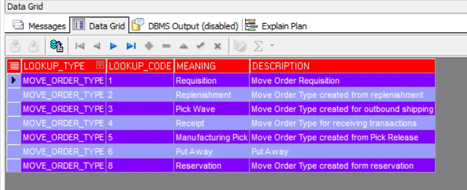Screen dimensions: 467x190
Task: Select lookup code cell with value 4
Action: pyautogui.click(x=140, y=123)
